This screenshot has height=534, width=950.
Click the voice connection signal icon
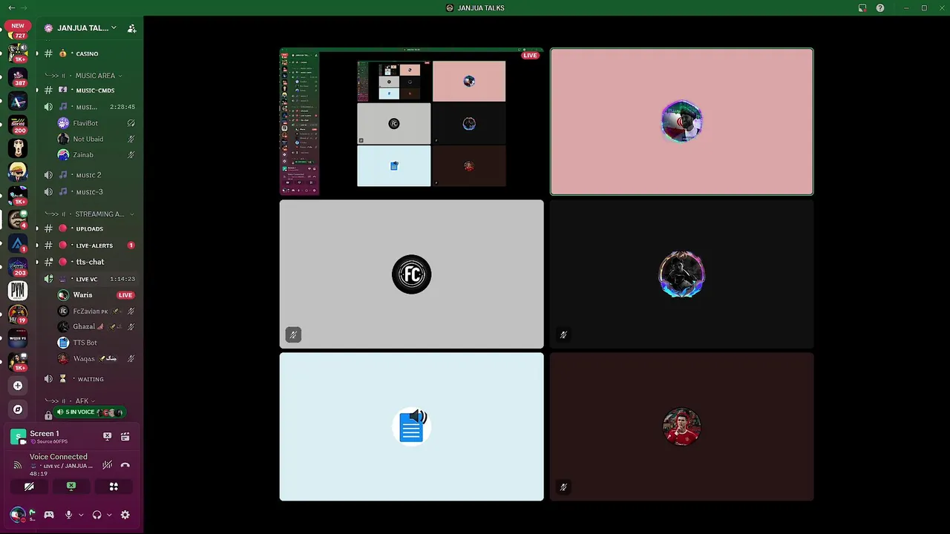(18, 465)
